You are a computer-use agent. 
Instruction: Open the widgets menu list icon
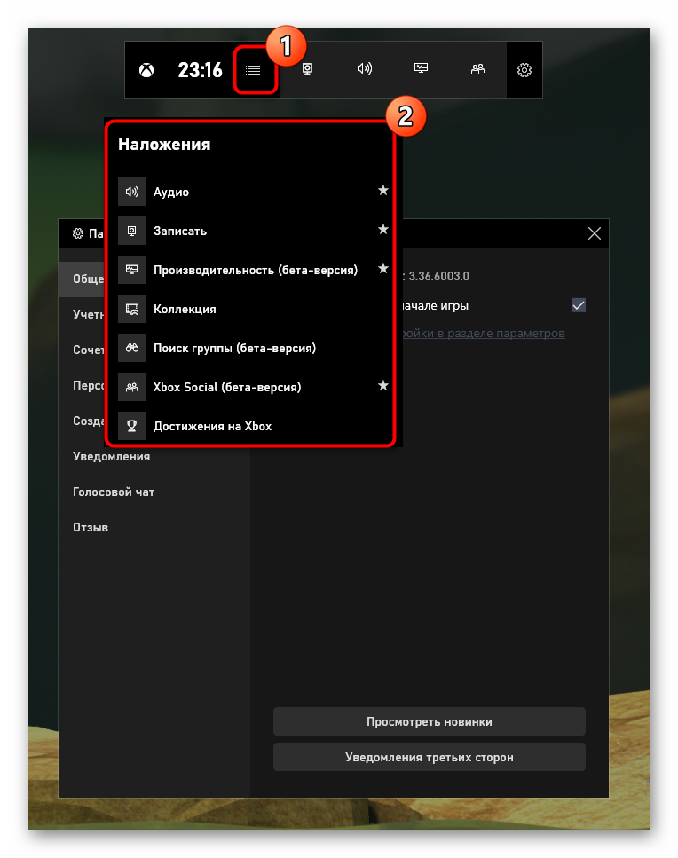click(x=253, y=70)
